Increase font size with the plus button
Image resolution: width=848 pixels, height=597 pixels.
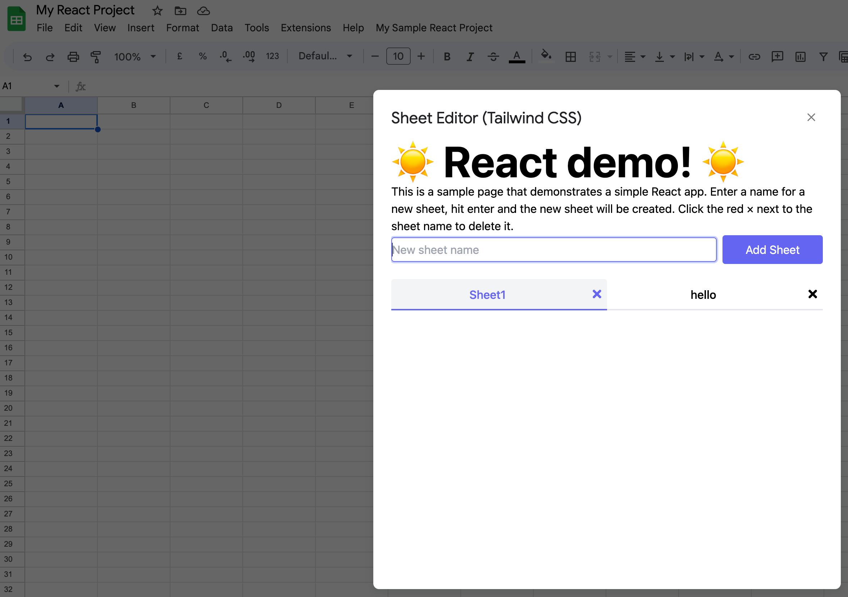pos(421,56)
